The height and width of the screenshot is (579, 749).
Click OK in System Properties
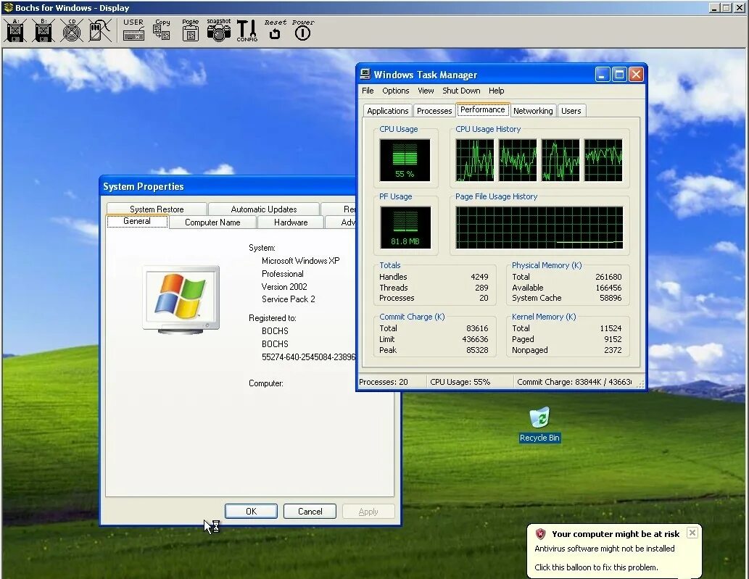[252, 511]
